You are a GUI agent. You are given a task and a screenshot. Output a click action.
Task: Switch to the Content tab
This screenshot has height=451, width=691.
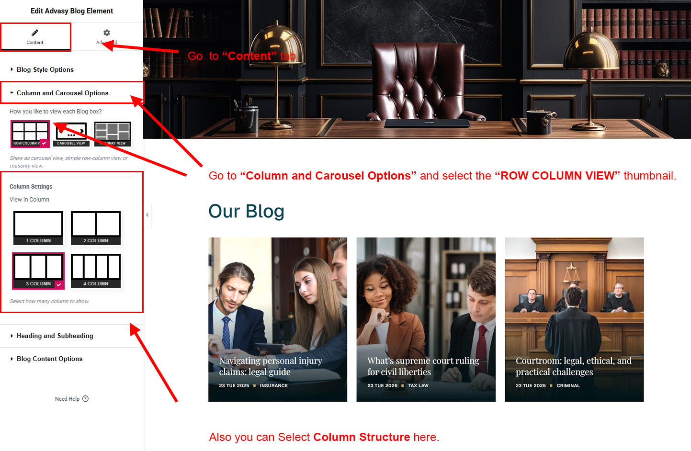click(x=35, y=37)
